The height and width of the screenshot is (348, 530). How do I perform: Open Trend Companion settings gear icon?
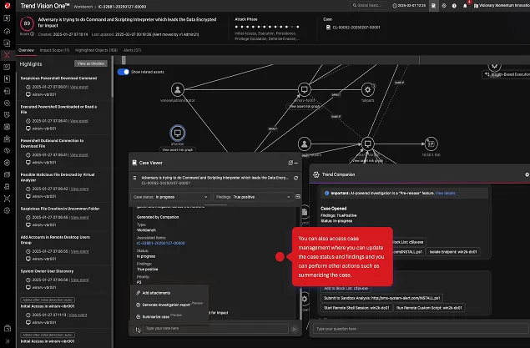[527, 174]
